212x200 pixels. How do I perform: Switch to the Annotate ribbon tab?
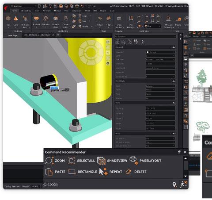[x=46, y=11]
